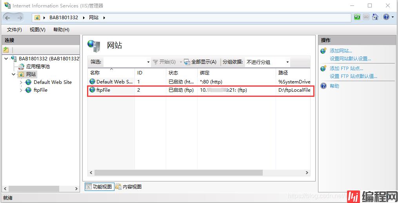398x203 pixels.
Task: Click the 添加网站... link
Action: [341, 51]
